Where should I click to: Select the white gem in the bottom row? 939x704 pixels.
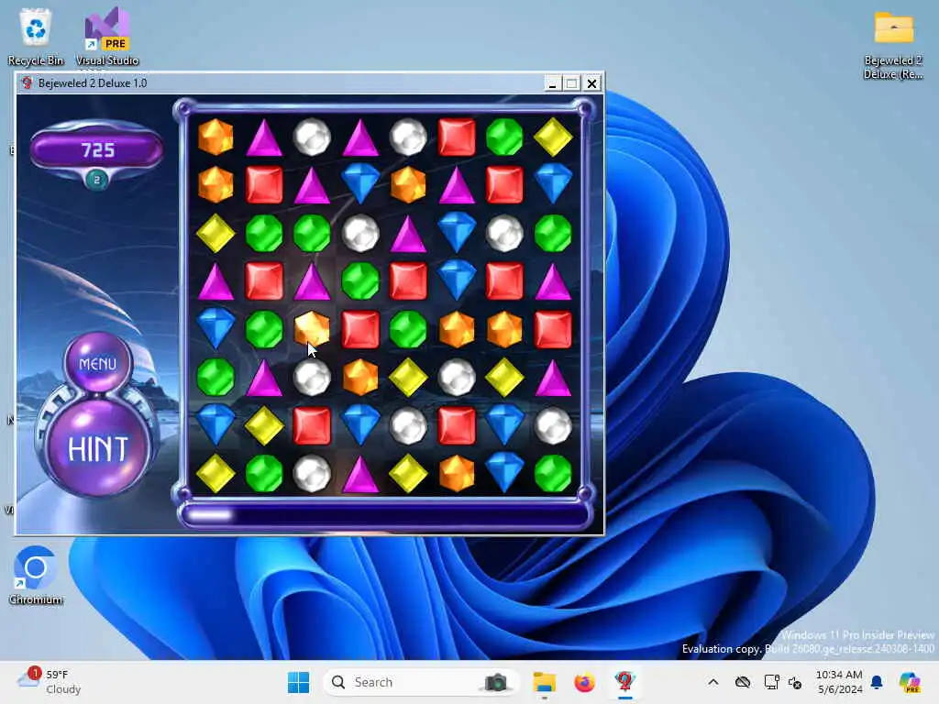pyautogui.click(x=312, y=473)
